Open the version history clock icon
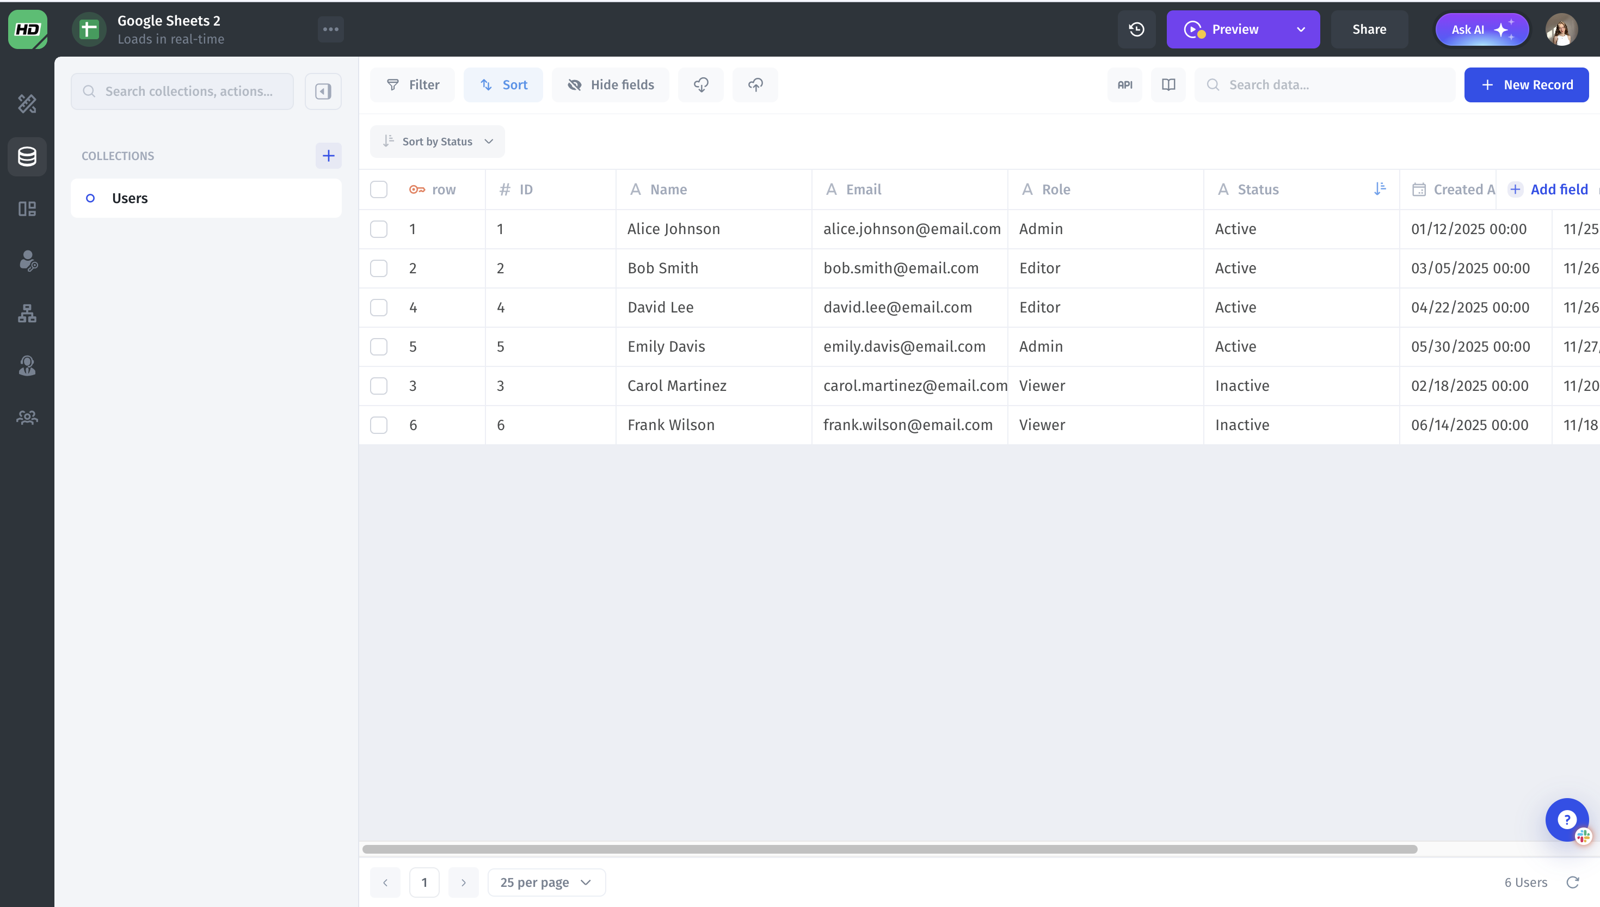The image size is (1600, 907). [x=1136, y=29]
